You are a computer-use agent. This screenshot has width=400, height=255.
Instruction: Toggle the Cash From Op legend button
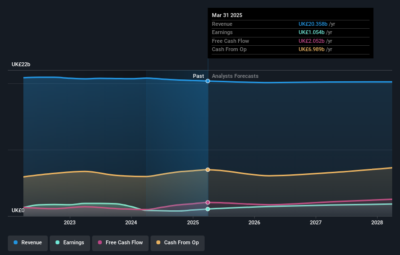(177, 243)
